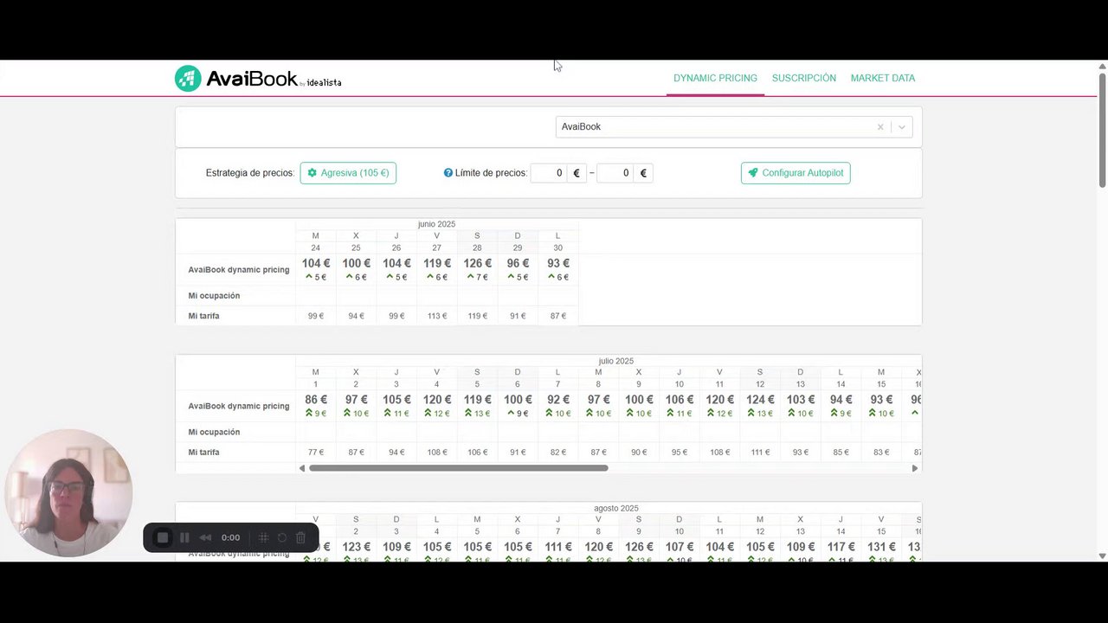Focus the maximum price limit field

click(615, 173)
